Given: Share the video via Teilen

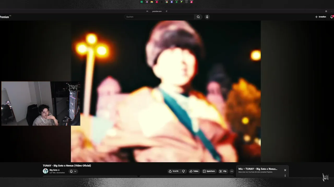Looking at the screenshot, I should click(x=194, y=171).
